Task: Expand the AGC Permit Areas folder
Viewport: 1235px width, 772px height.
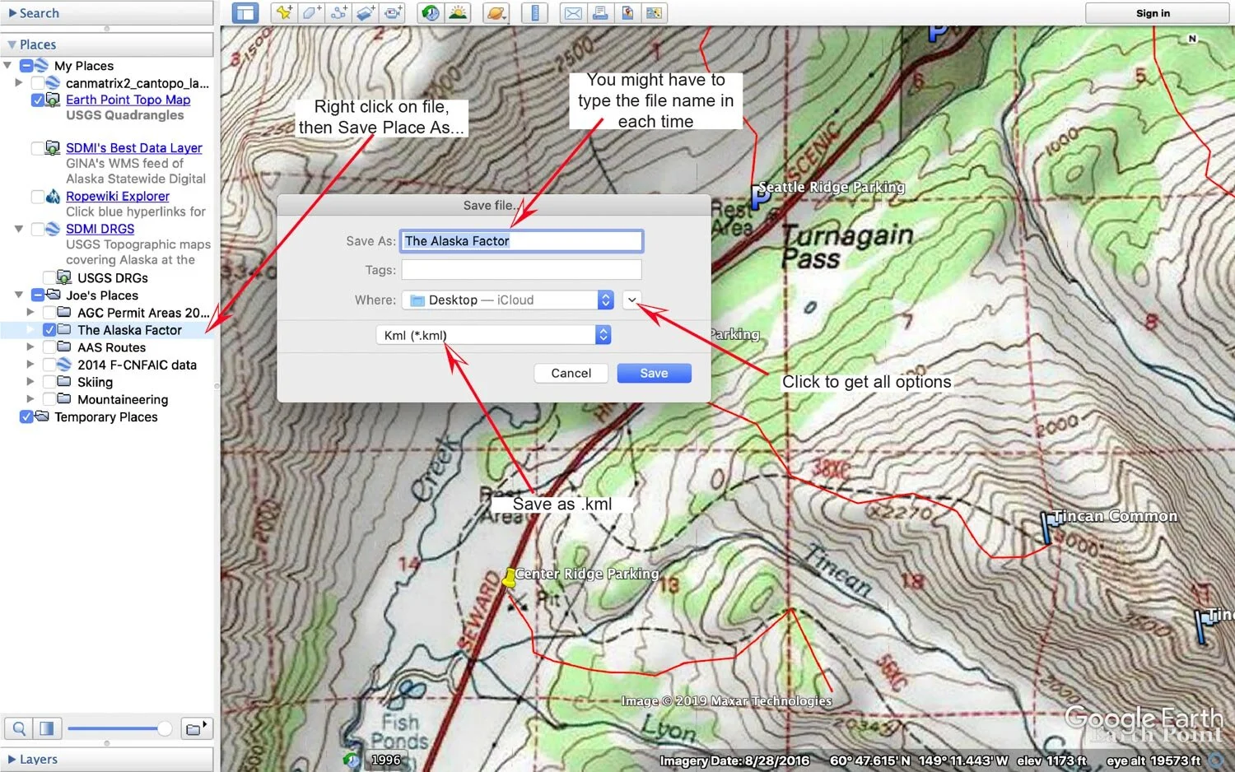Action: [30, 313]
